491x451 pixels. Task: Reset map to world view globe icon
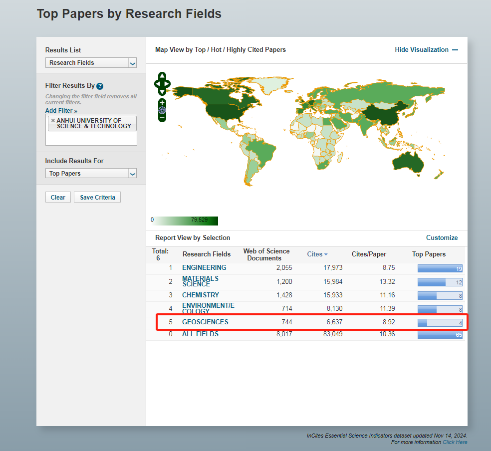coord(162,110)
